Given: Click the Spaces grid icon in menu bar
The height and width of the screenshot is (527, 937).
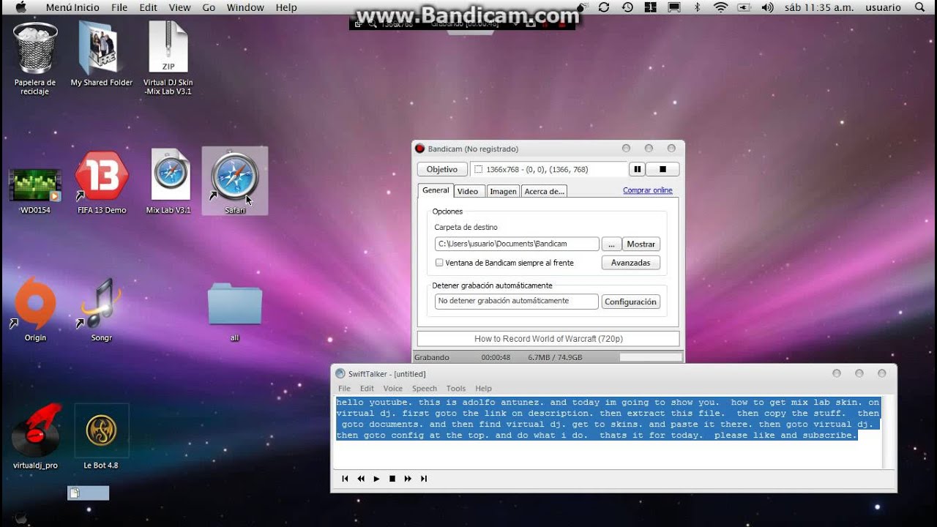Looking at the screenshot, I should click(651, 7).
